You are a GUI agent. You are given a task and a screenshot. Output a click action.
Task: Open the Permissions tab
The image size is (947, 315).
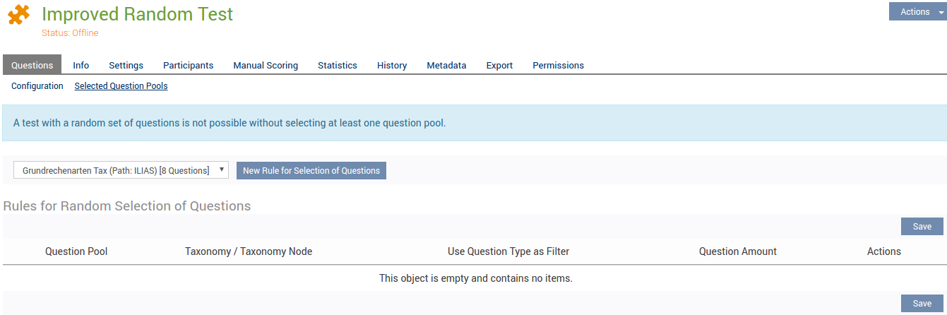pyautogui.click(x=558, y=65)
